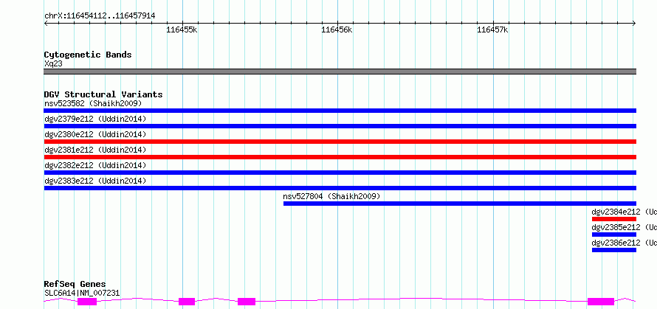This screenshot has height=309, width=657.
Task: Click the SLC6A14|NM_007231 gene label
Action: tap(82, 293)
